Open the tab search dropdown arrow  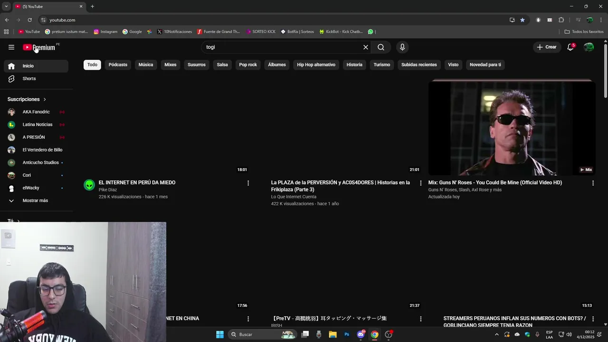[6, 6]
